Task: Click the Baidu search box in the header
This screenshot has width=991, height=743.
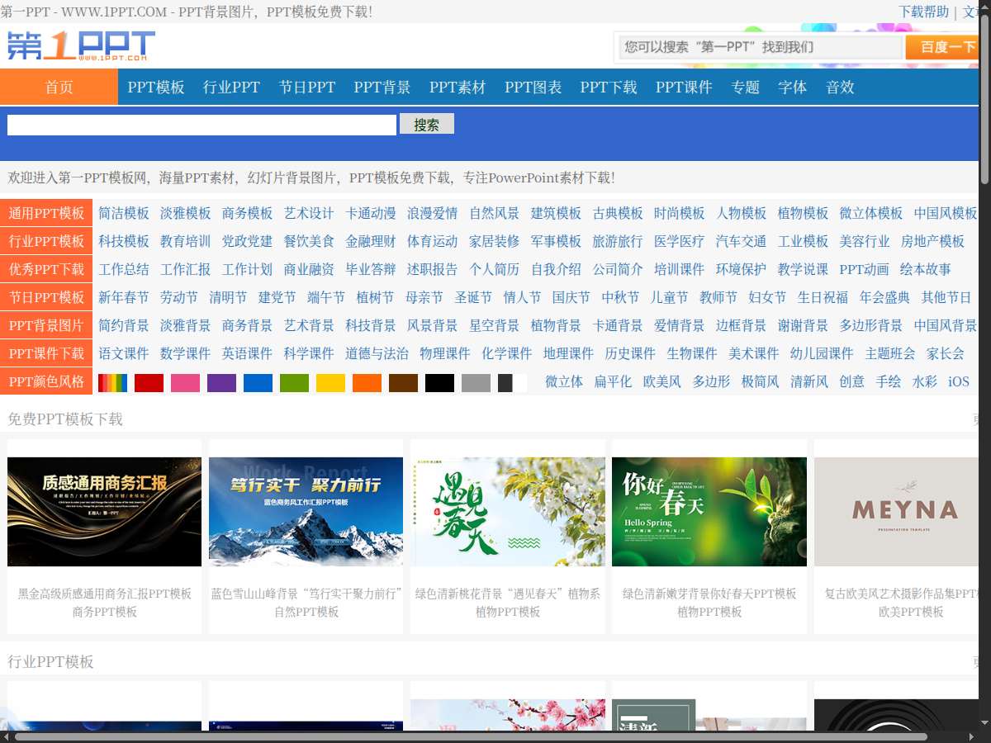Action: [760, 47]
